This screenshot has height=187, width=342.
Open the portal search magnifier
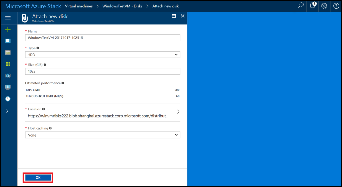pos(300,6)
